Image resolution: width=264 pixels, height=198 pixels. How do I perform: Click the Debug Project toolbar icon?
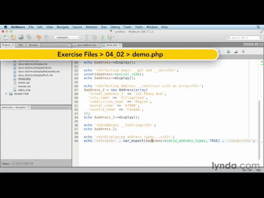[x=110, y=37]
